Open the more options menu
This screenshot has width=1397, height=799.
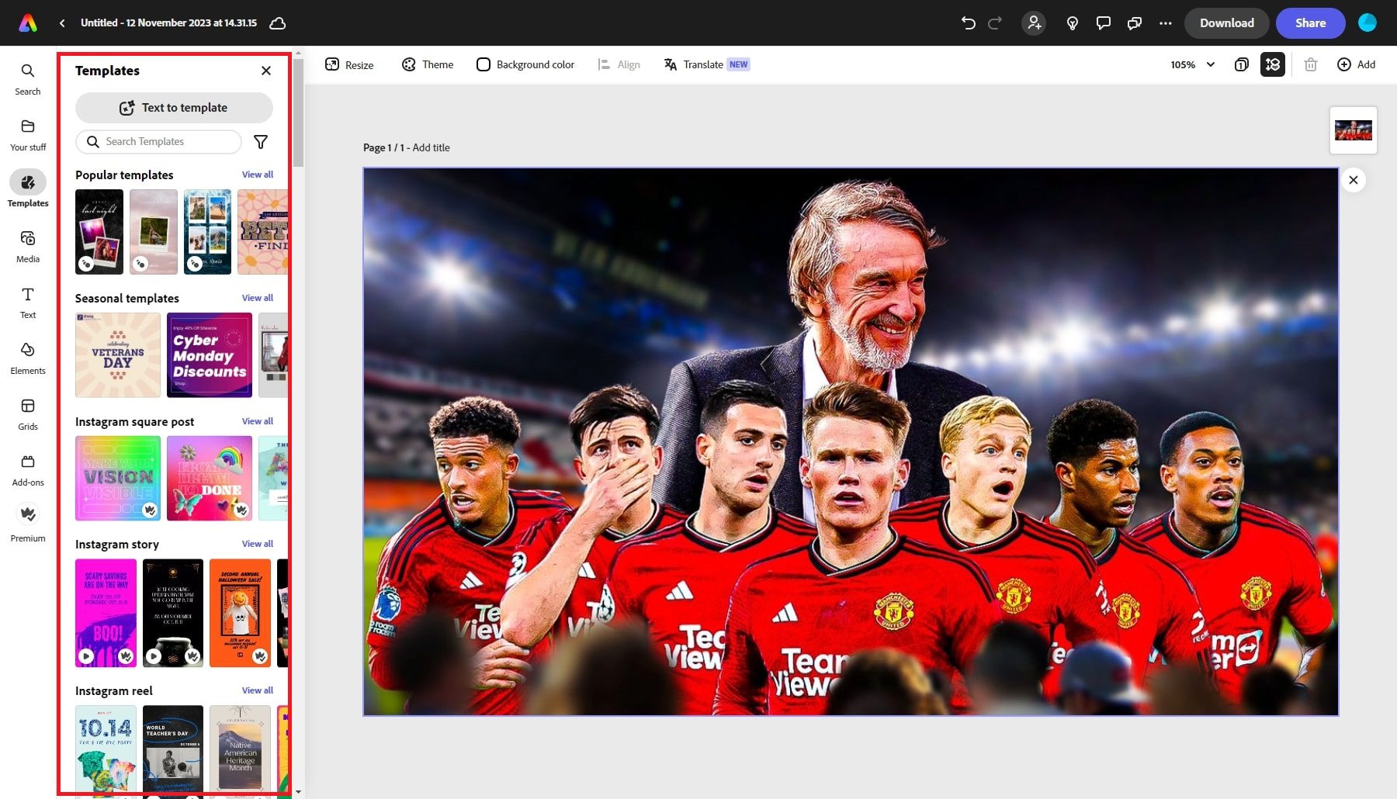click(x=1165, y=22)
